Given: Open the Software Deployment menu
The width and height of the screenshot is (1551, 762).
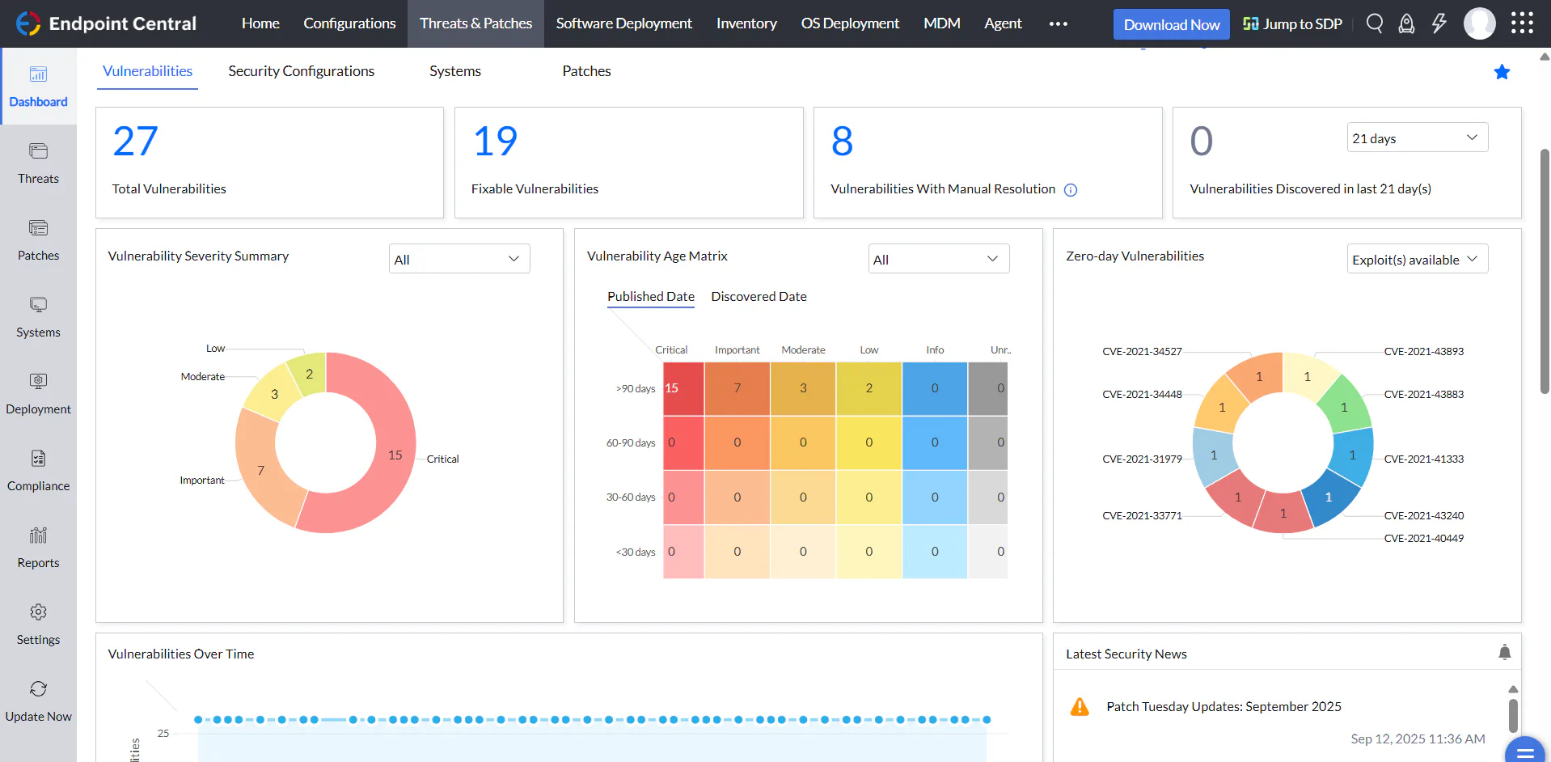Looking at the screenshot, I should coord(623,23).
